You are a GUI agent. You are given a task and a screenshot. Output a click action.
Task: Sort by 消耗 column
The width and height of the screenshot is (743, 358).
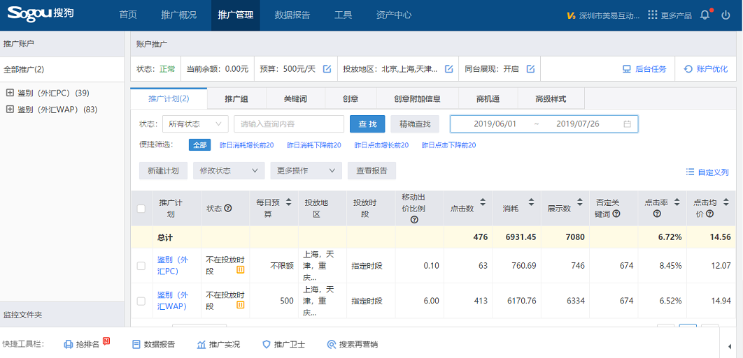[x=531, y=202]
